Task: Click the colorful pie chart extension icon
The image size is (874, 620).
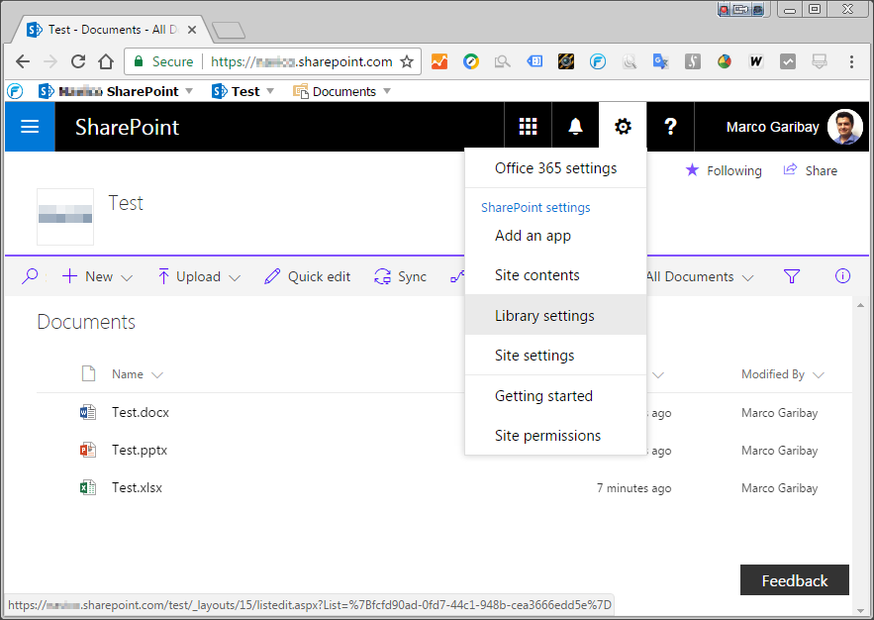Action: 725,61
